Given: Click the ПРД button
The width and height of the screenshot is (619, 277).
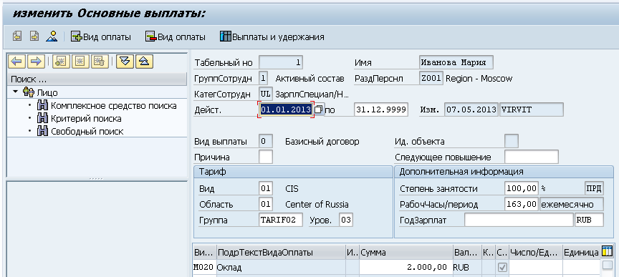Looking at the screenshot, I should pyautogui.click(x=594, y=188).
